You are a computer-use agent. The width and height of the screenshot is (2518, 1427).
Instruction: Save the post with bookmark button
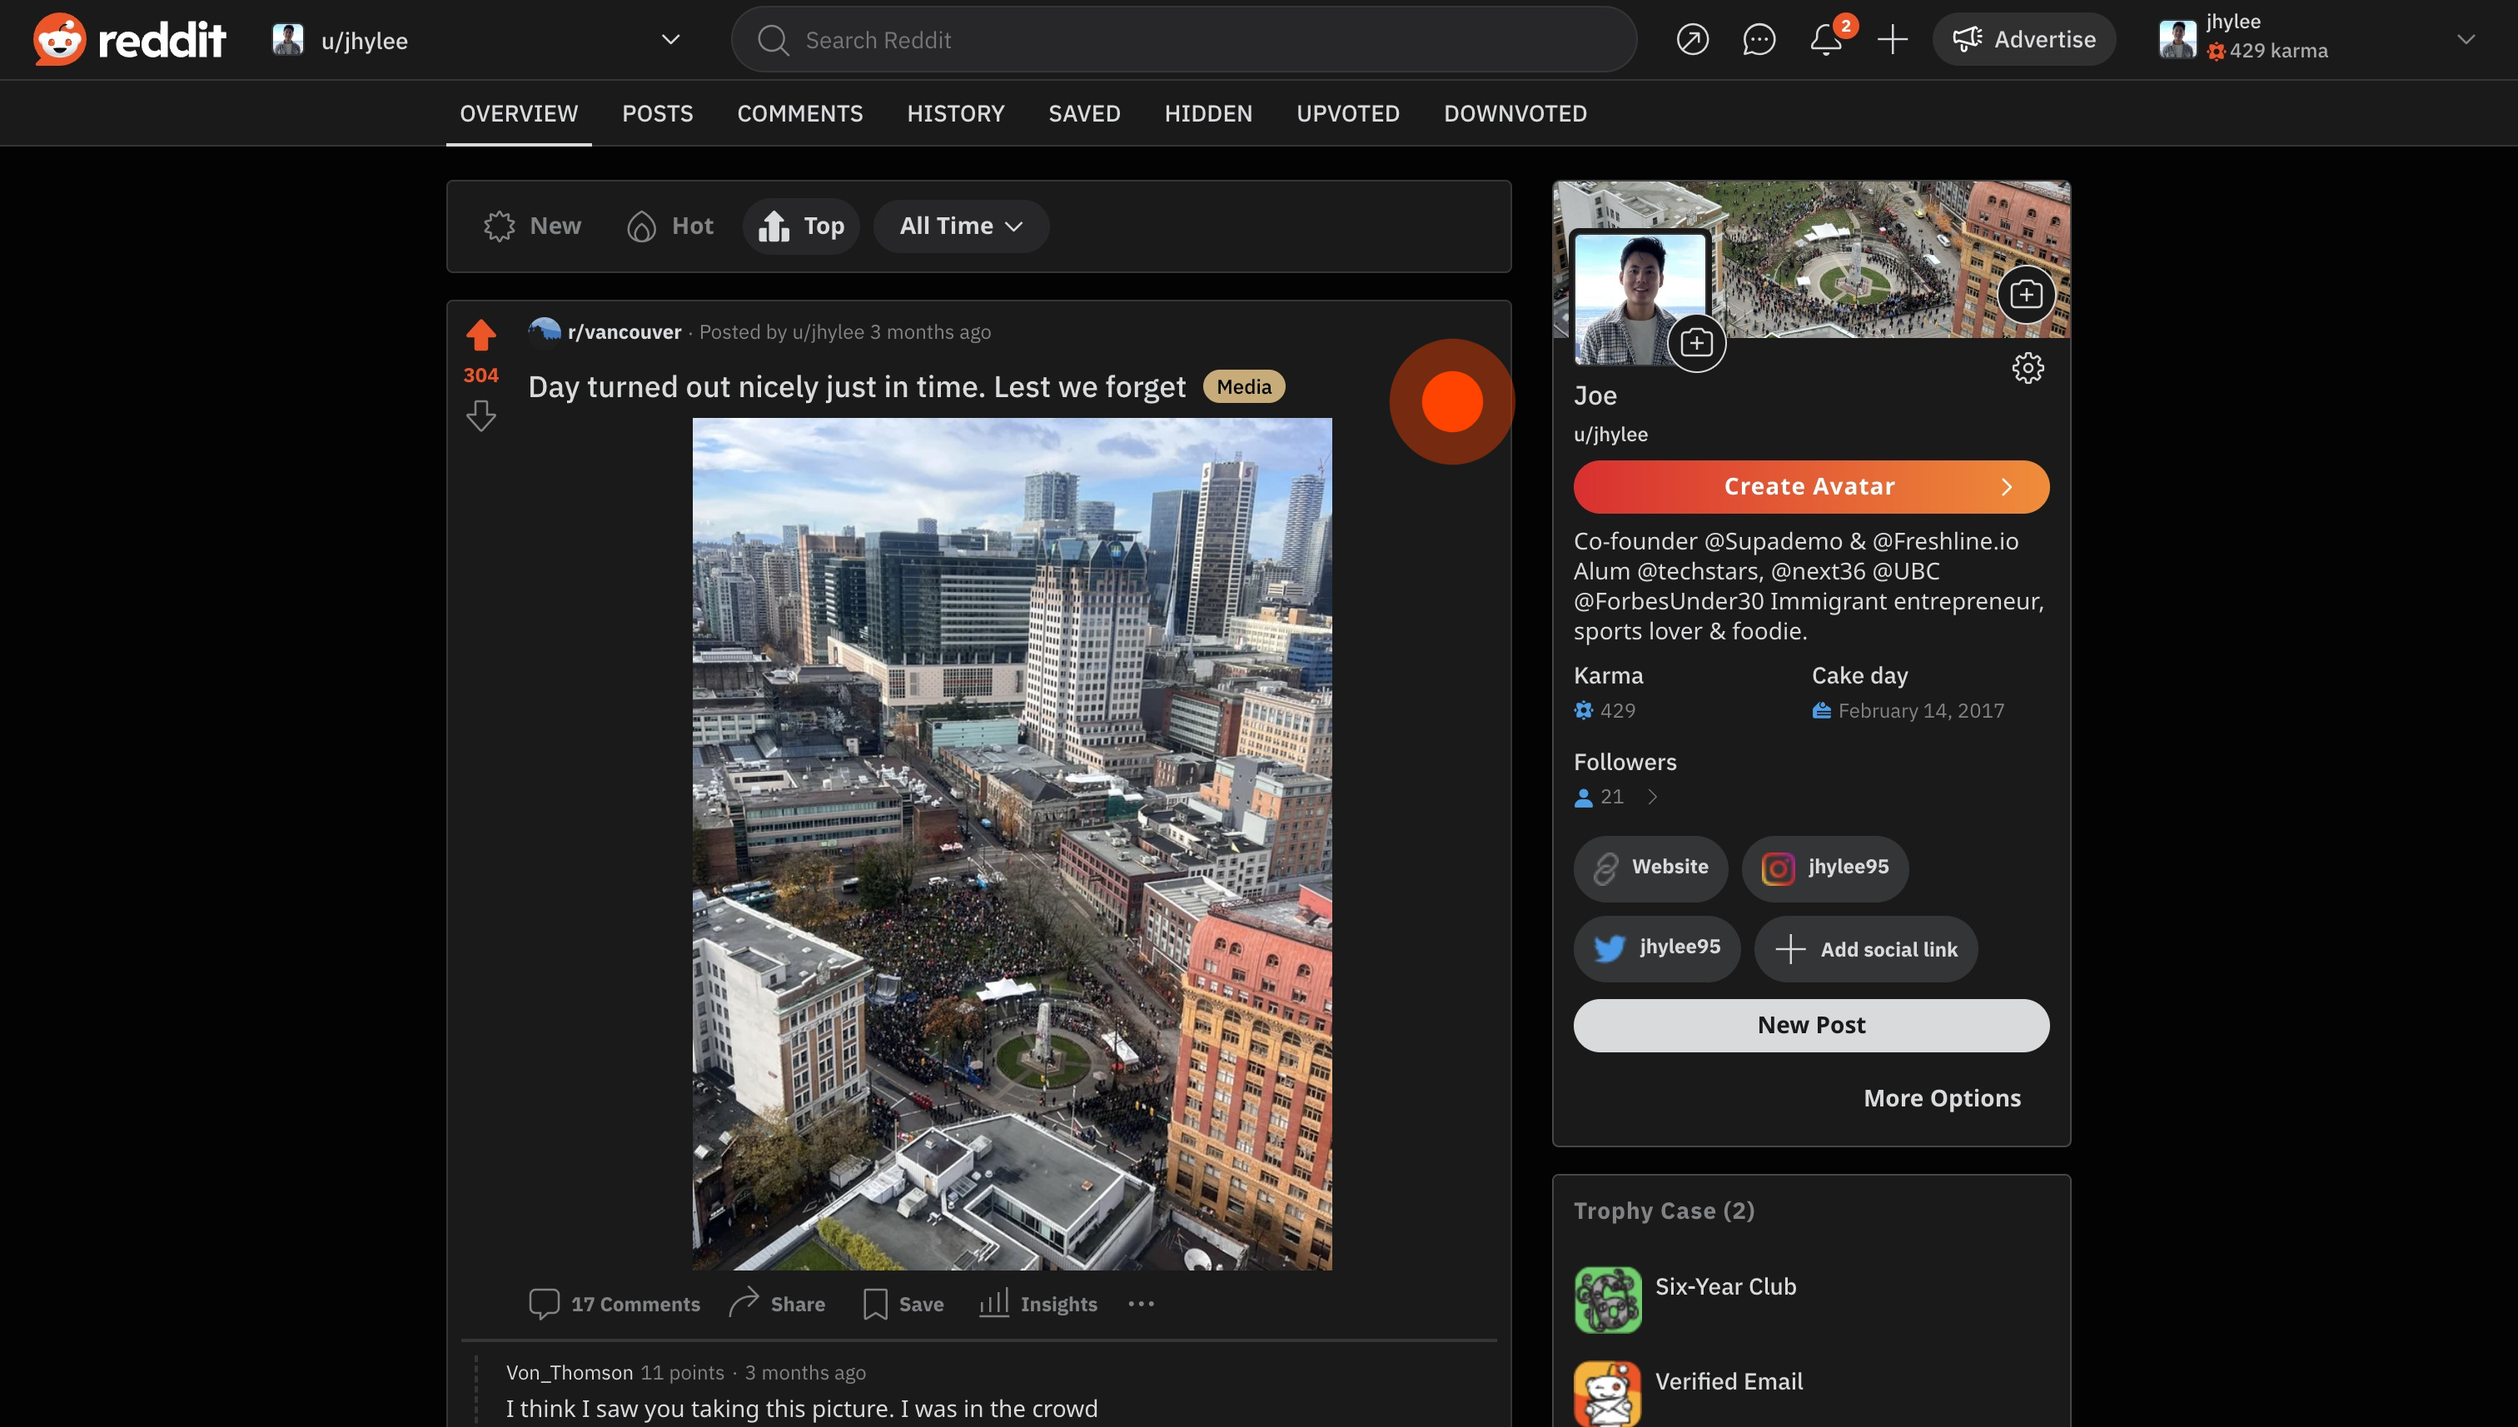click(x=903, y=1304)
